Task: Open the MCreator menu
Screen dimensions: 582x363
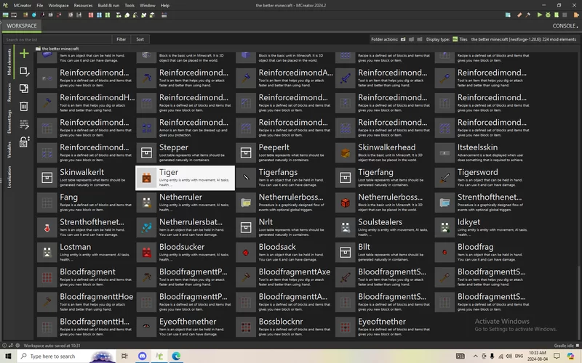Action: pyautogui.click(x=23, y=6)
